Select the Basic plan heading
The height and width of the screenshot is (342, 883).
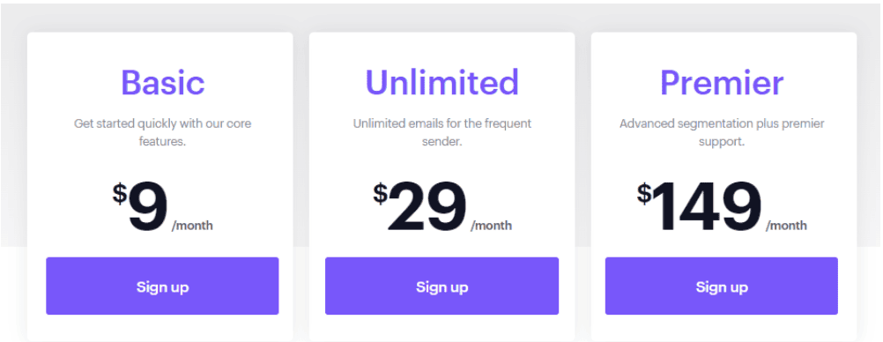click(163, 82)
